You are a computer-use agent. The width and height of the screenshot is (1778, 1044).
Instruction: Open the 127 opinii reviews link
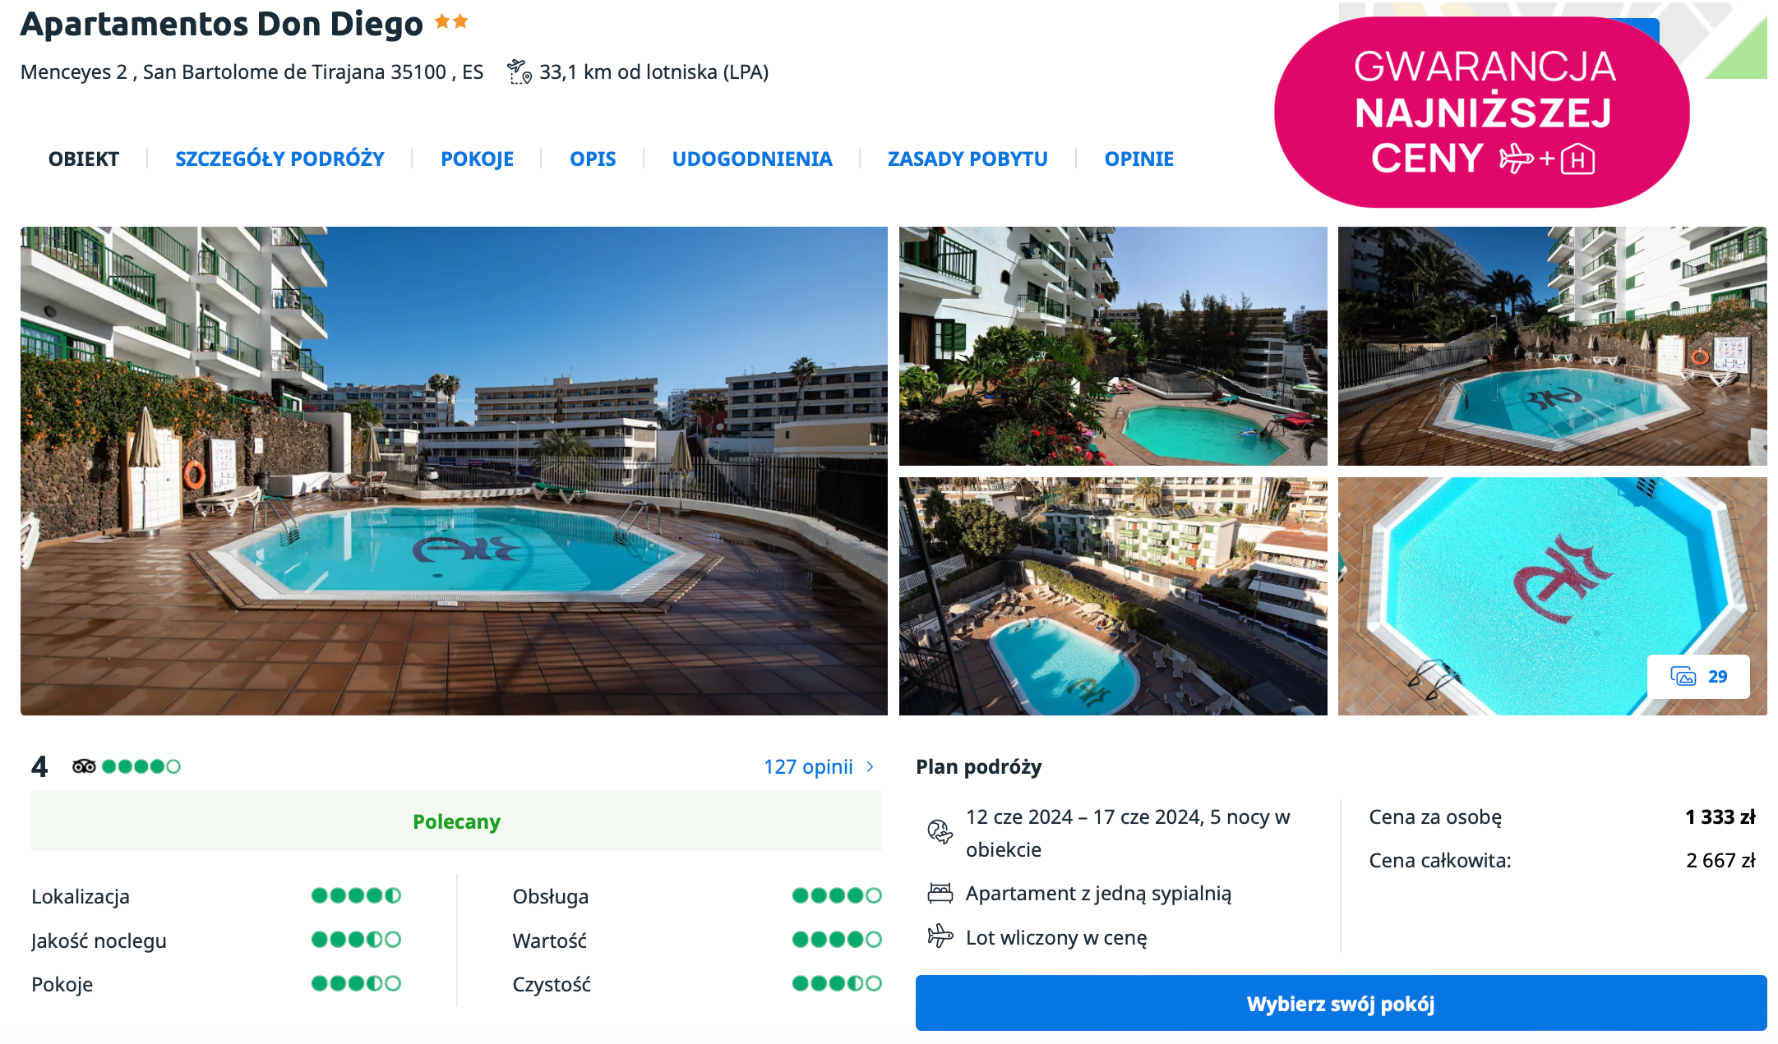pos(808,767)
